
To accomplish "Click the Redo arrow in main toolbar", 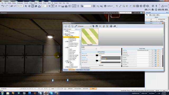I will pyautogui.click(x=7, y=6).
